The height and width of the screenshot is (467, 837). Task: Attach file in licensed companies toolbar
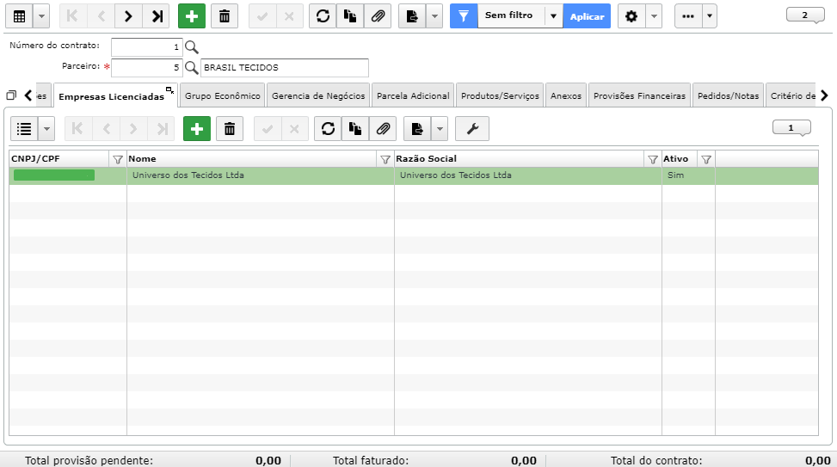click(383, 129)
